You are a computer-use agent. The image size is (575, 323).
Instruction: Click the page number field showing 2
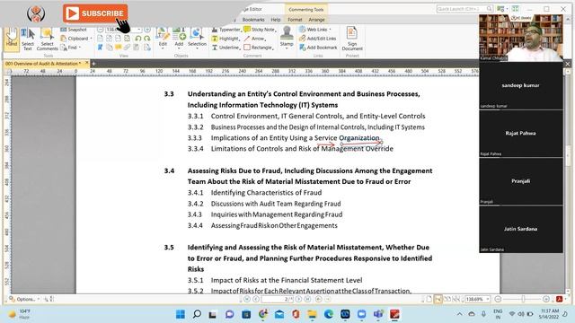278,299
